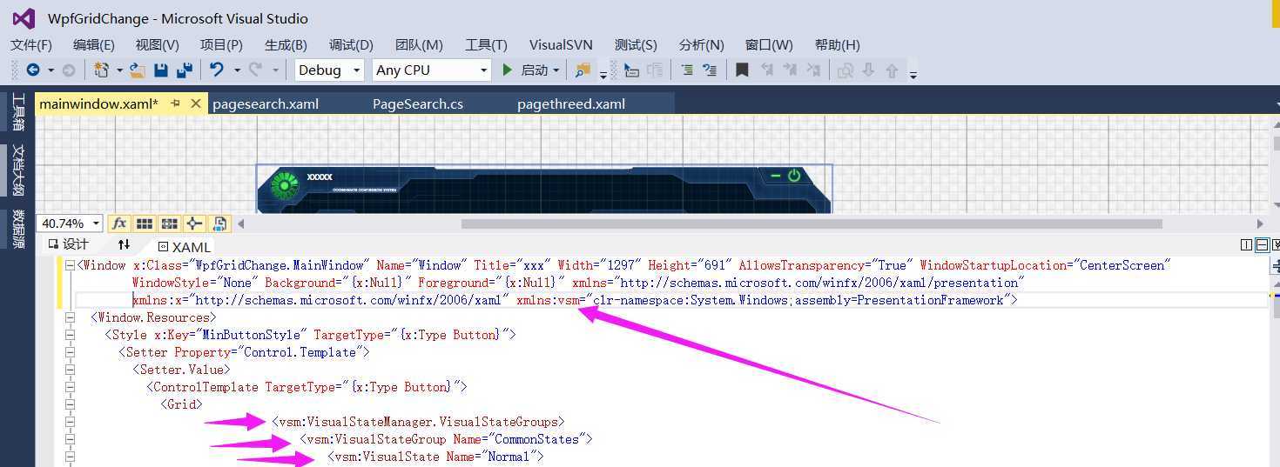
Task: Go to previous bookmark icon
Action: pos(767,70)
